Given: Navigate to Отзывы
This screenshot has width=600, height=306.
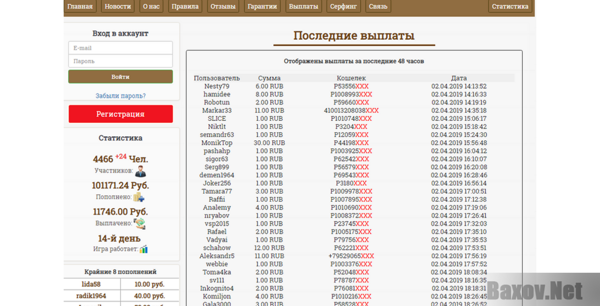Looking at the screenshot, I should [223, 6].
